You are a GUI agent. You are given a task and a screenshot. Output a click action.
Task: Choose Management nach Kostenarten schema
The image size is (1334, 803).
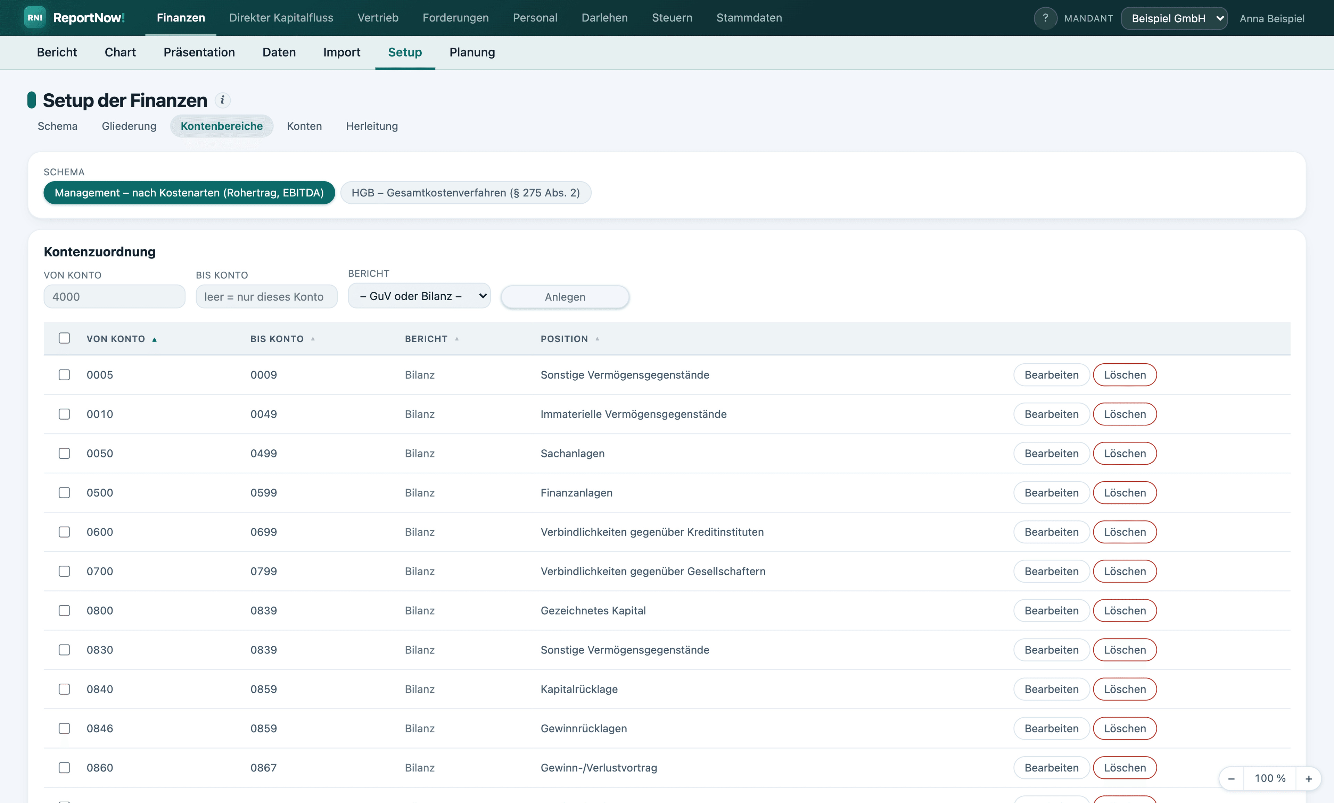(189, 193)
